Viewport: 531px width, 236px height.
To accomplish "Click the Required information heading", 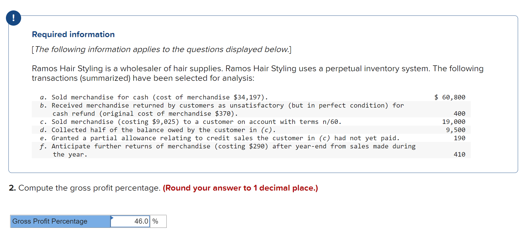I will coord(73,34).
